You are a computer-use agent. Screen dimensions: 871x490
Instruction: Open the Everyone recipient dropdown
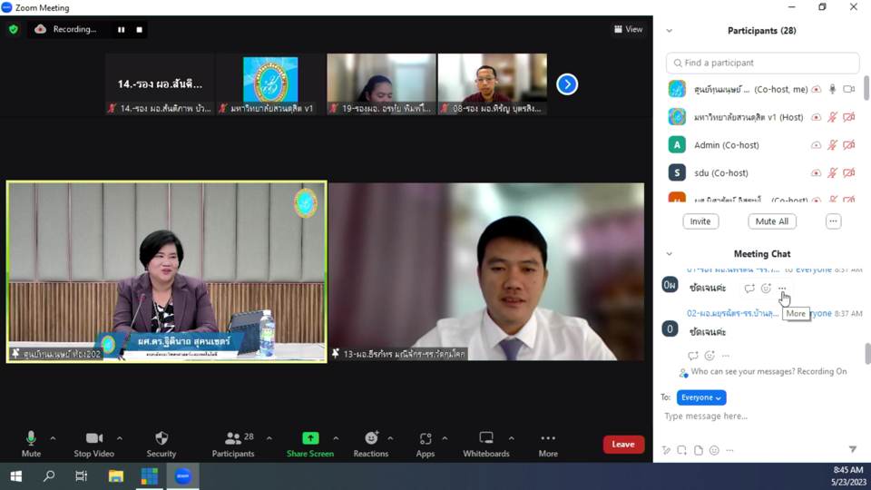[x=701, y=397]
